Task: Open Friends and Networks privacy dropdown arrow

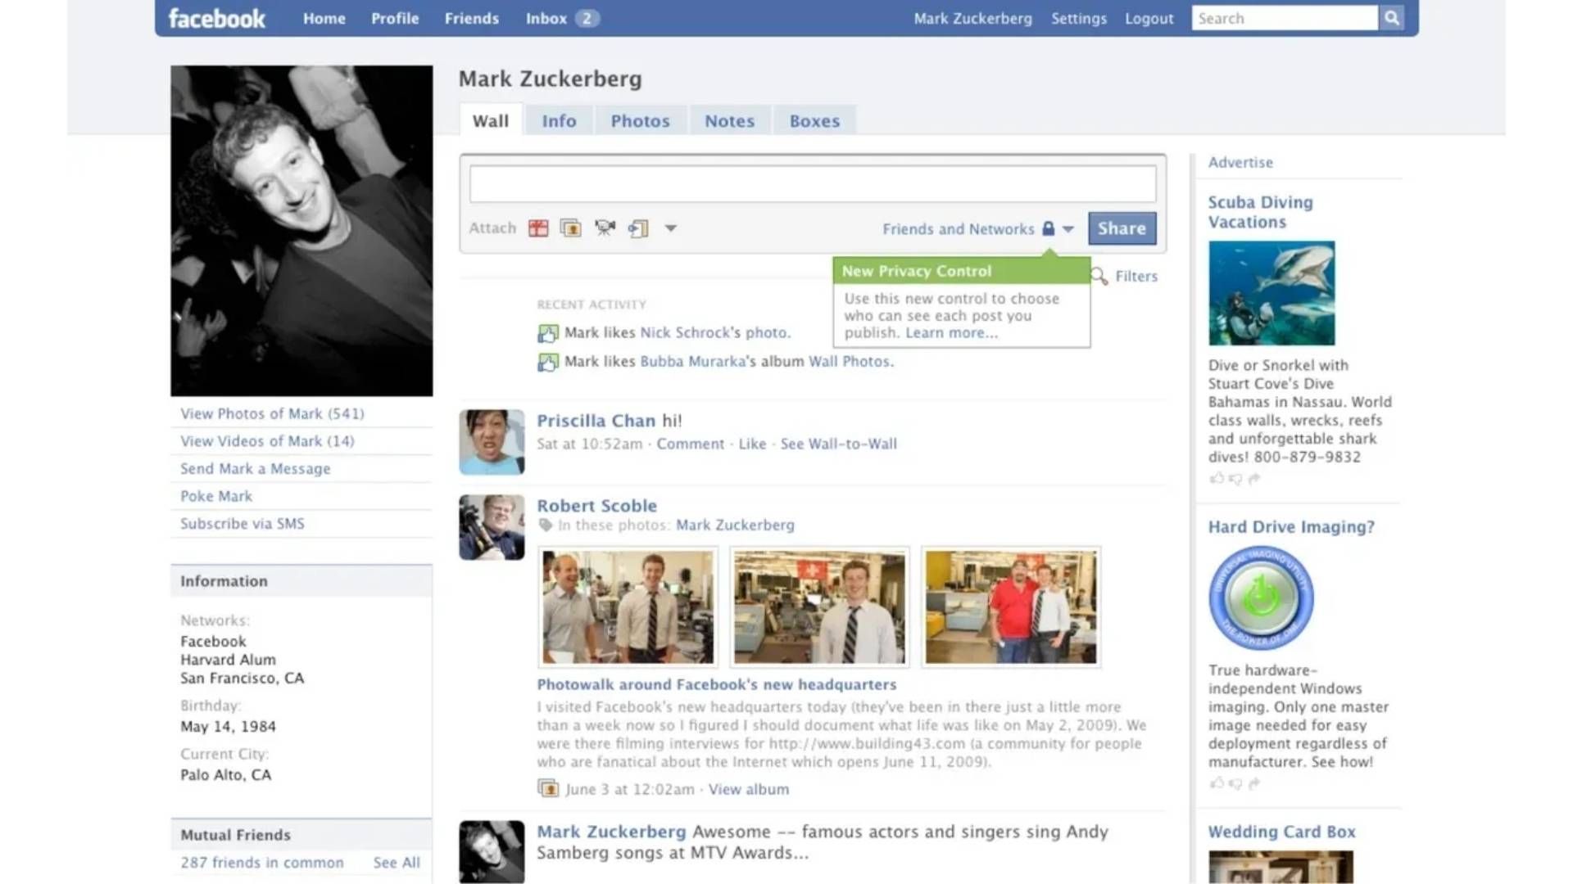Action: tap(1068, 229)
